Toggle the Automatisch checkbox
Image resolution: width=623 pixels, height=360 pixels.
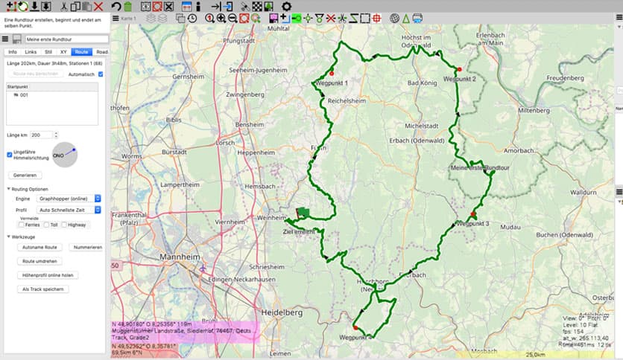point(101,74)
